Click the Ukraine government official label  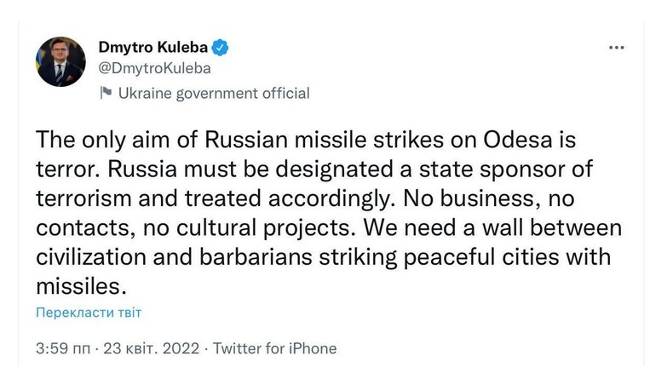213,93
